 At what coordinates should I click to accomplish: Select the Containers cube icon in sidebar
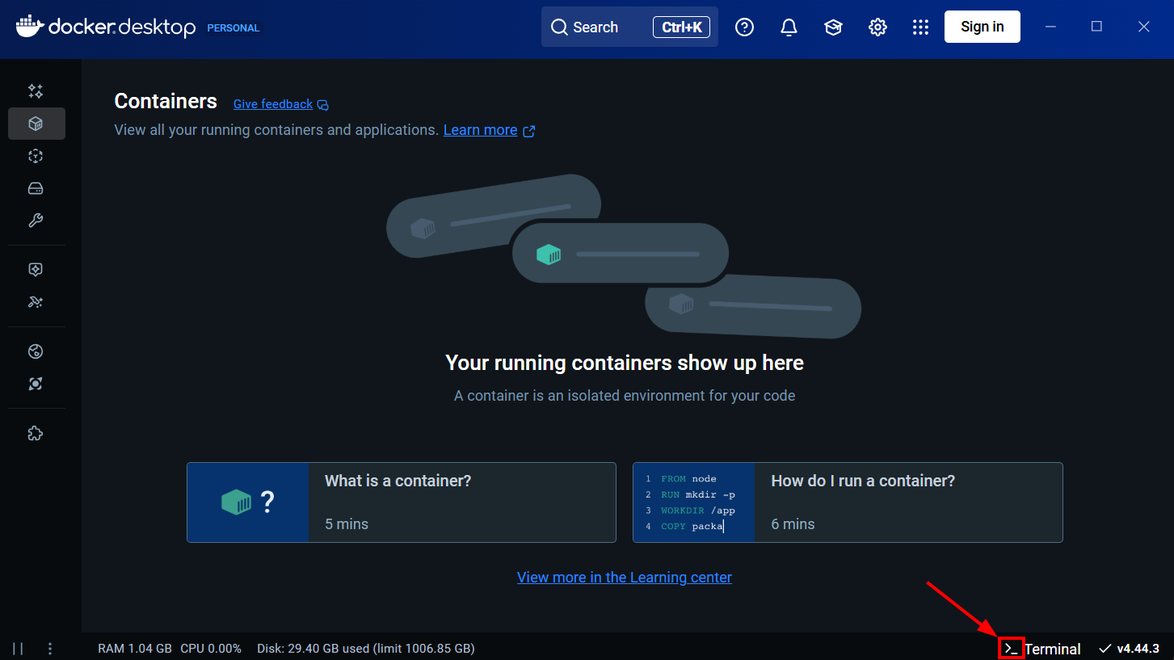(x=36, y=124)
